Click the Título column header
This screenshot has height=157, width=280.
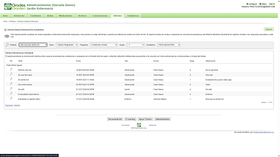20,61
